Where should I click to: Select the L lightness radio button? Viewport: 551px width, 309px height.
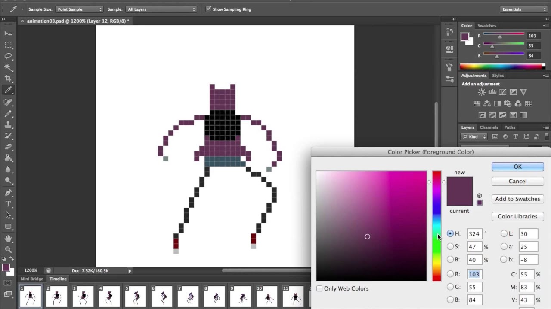(x=504, y=233)
